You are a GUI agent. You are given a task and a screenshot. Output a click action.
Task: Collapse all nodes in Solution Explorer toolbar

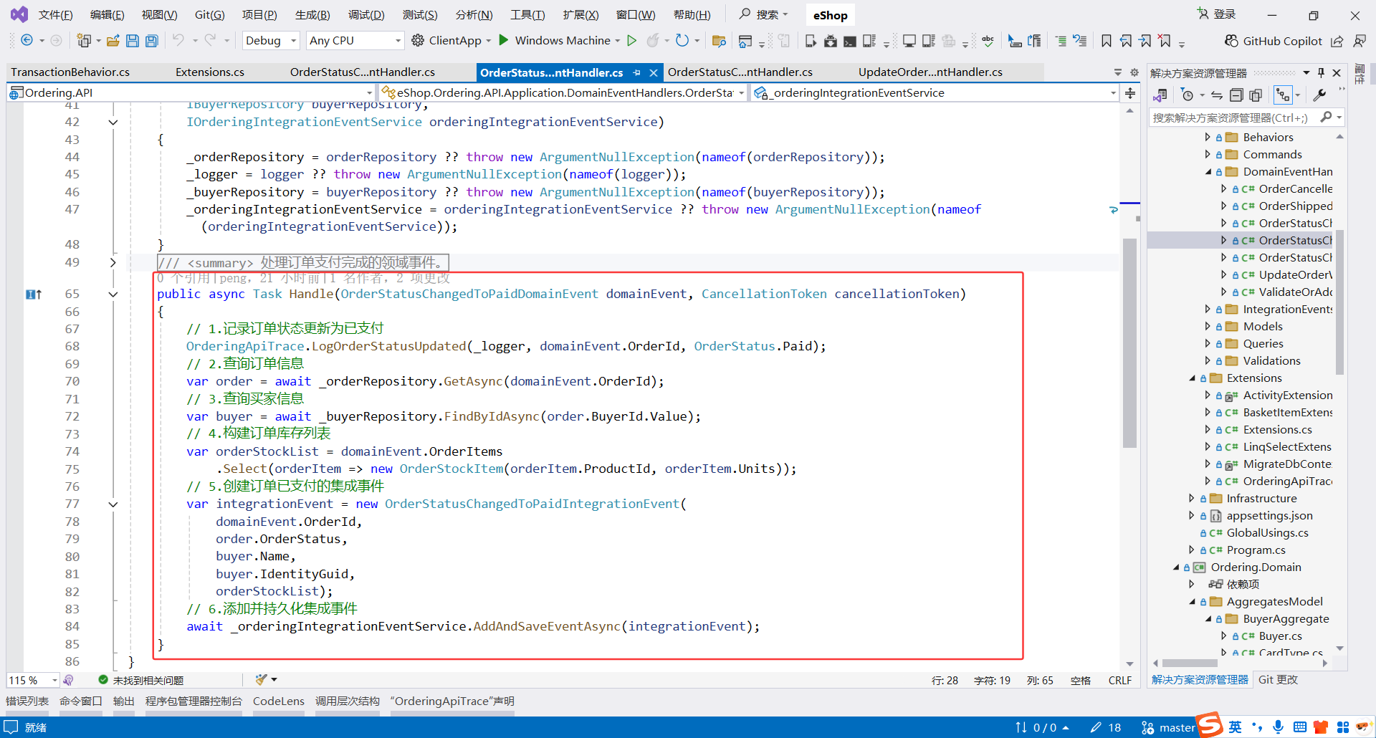pyautogui.click(x=1236, y=95)
